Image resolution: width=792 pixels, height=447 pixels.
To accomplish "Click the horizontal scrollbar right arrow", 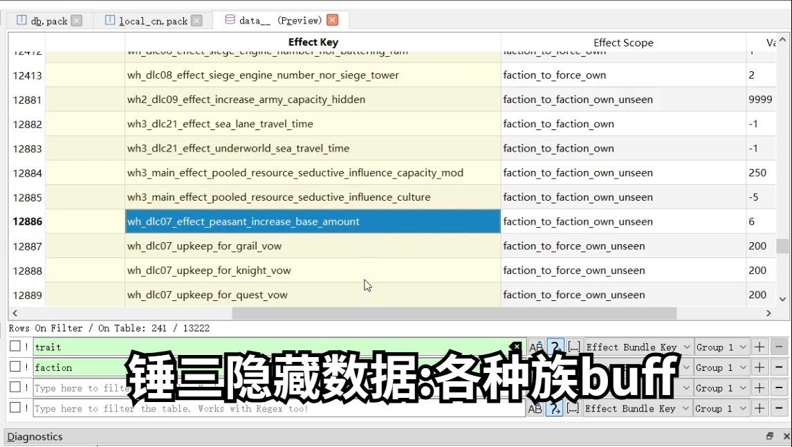I will click(x=768, y=313).
